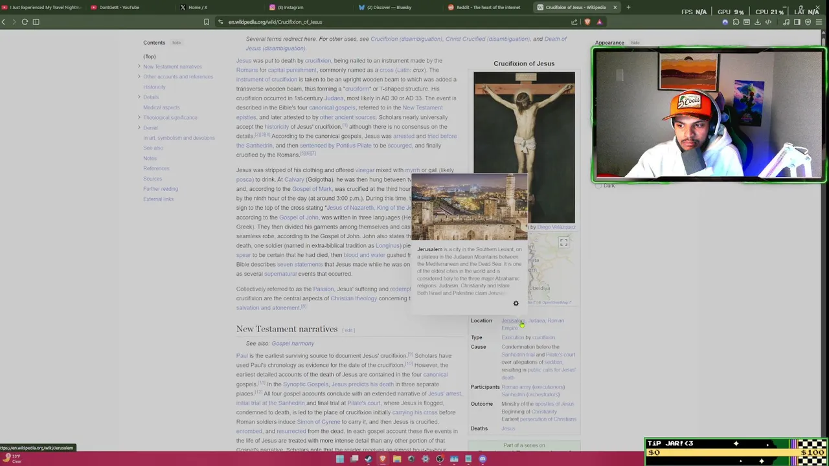The image size is (829, 466).
Task: Click edit beside New Testament narratives
Action: [348, 330]
